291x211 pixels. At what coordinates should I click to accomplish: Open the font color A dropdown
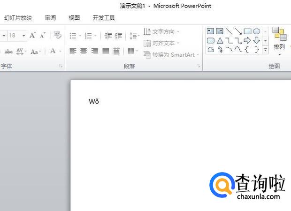[60, 51]
